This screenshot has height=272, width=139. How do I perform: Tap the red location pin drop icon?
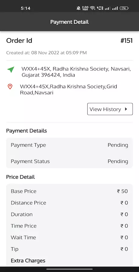coord(10,86)
